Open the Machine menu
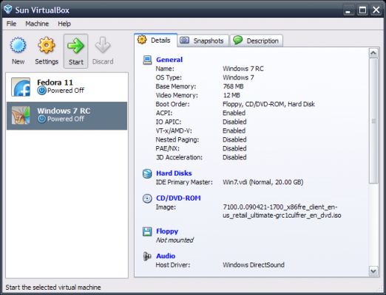The height and width of the screenshot is (295, 386). point(37,24)
